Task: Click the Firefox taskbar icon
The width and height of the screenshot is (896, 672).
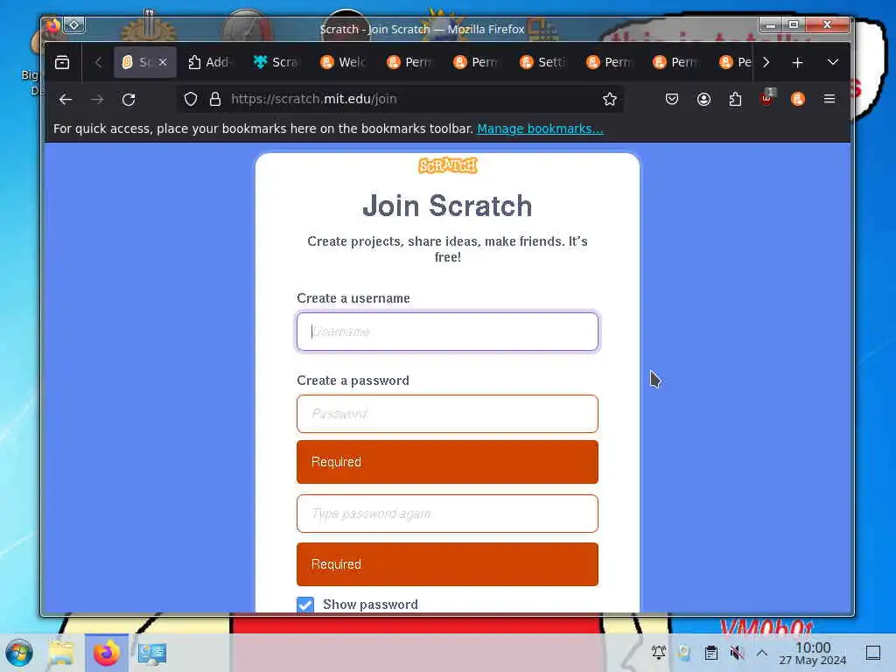Action: [106, 653]
